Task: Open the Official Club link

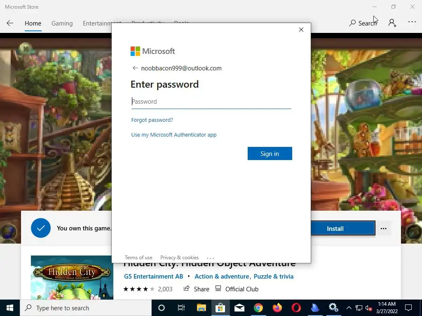Action: pos(237,289)
